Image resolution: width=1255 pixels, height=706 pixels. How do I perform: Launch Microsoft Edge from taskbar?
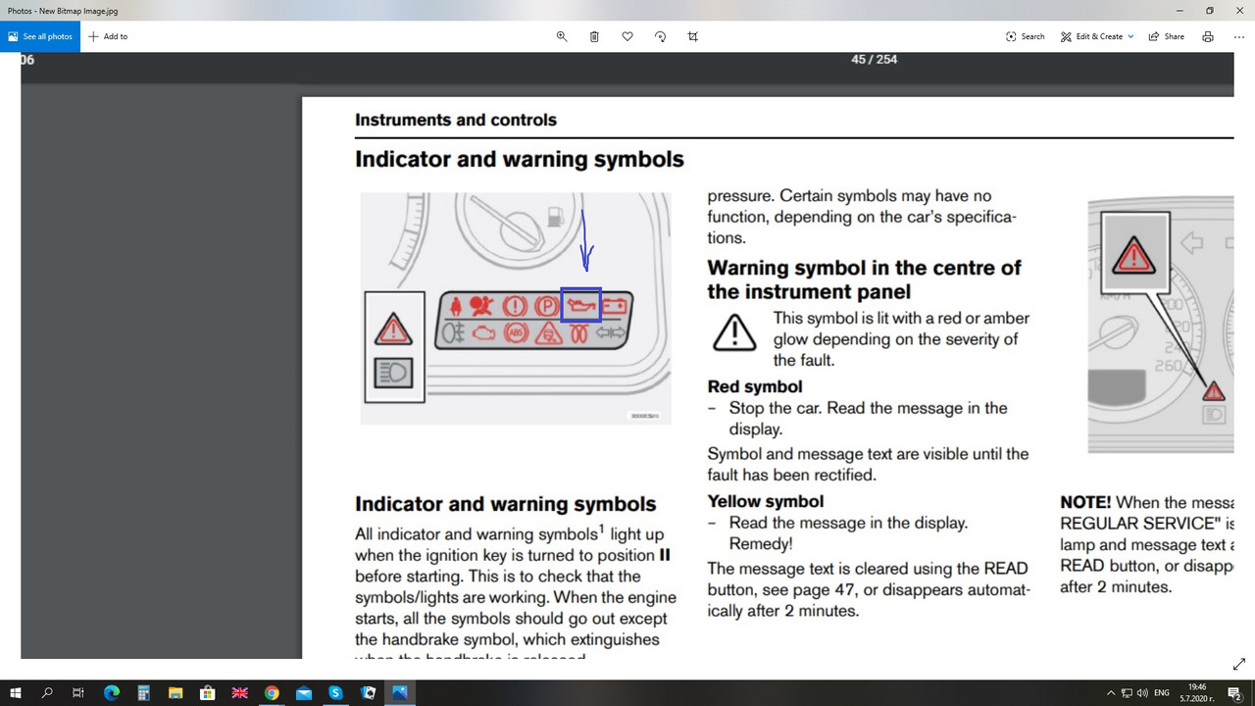111,692
